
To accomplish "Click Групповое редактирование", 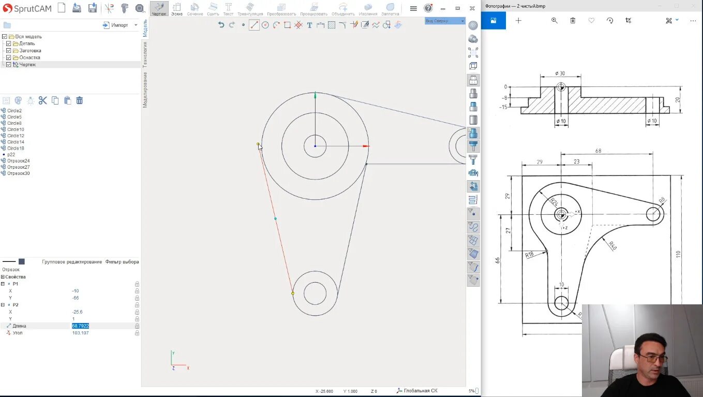I will coord(72,262).
